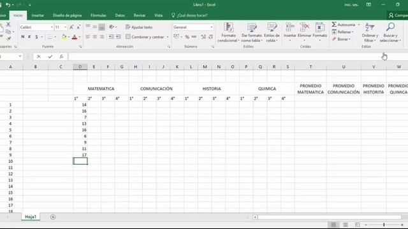Open the fill color dropdown arrow

point(69,37)
